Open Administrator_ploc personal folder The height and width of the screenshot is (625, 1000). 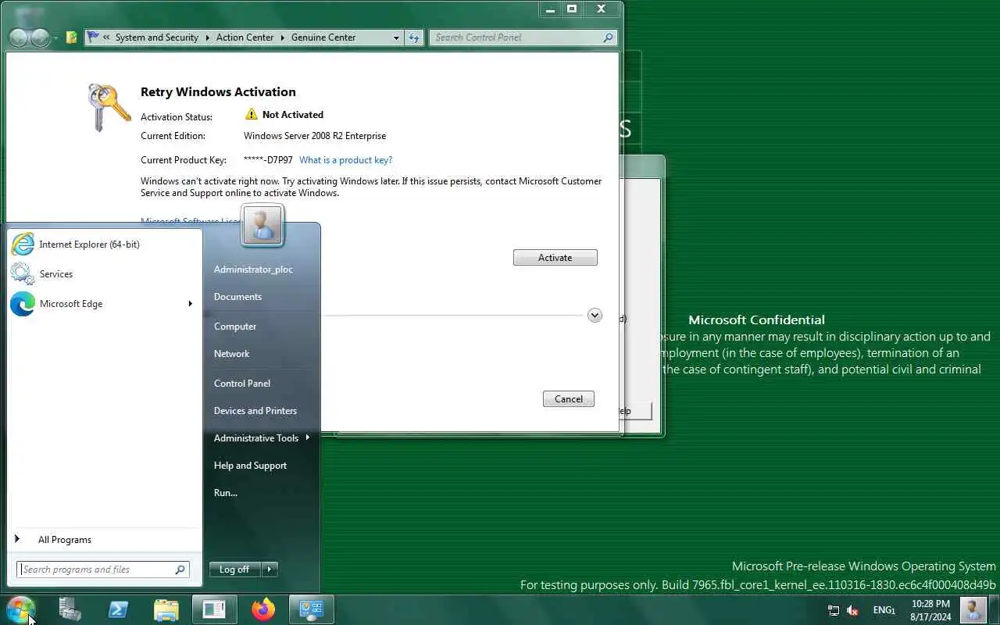(253, 269)
